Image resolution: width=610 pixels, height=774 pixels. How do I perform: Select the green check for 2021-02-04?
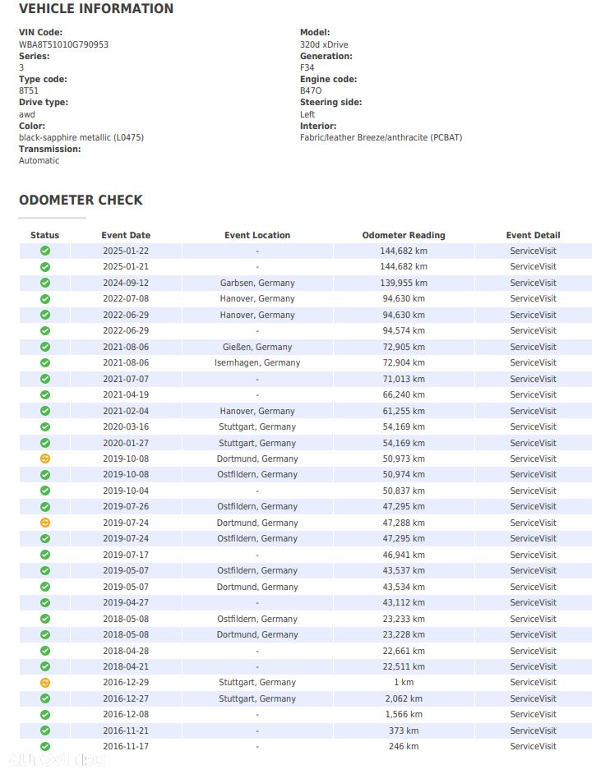tap(45, 411)
